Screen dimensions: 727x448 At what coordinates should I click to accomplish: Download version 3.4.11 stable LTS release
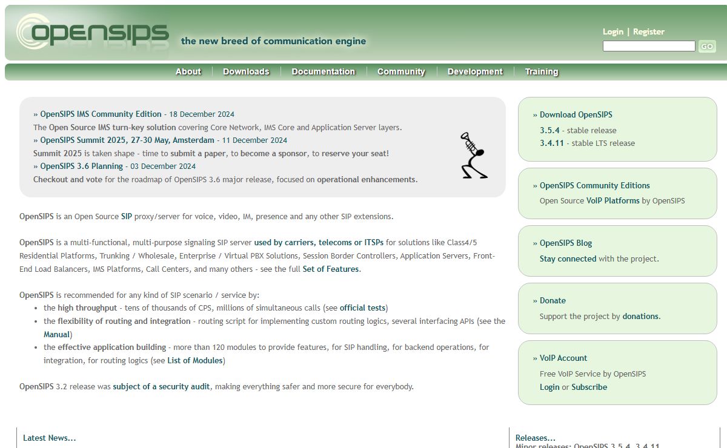click(552, 143)
